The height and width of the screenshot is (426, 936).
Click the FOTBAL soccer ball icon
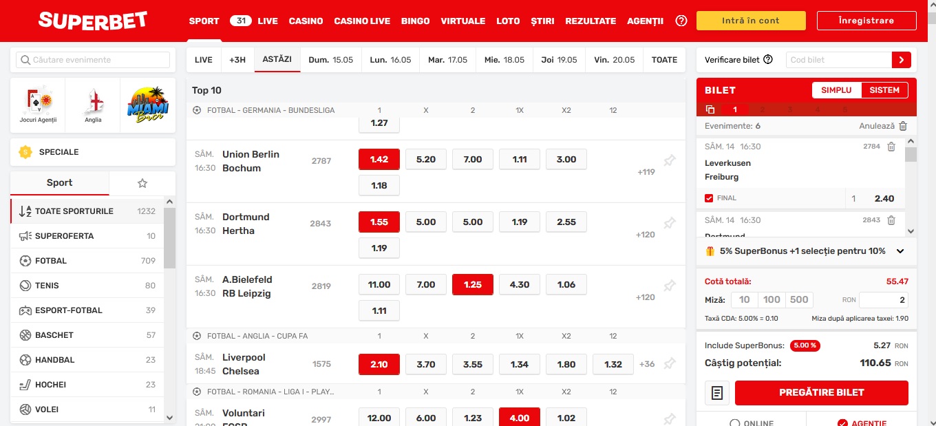(x=25, y=261)
